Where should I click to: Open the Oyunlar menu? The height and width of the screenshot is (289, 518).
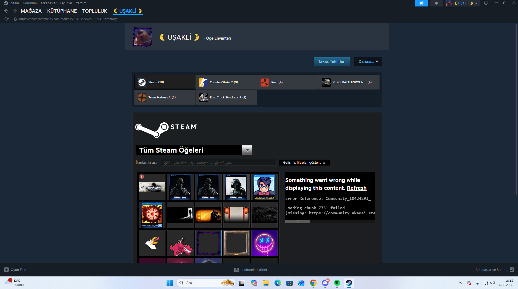click(66, 3)
